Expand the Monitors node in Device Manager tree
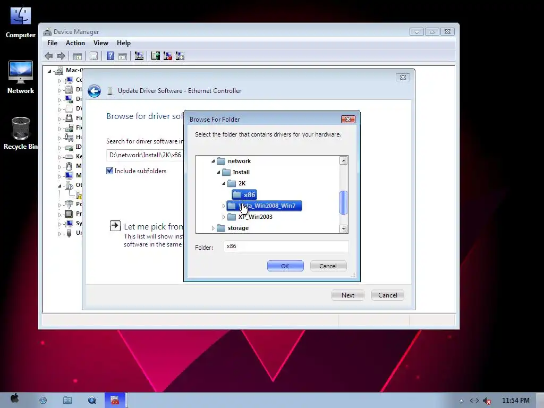The width and height of the screenshot is (544, 408). click(59, 176)
